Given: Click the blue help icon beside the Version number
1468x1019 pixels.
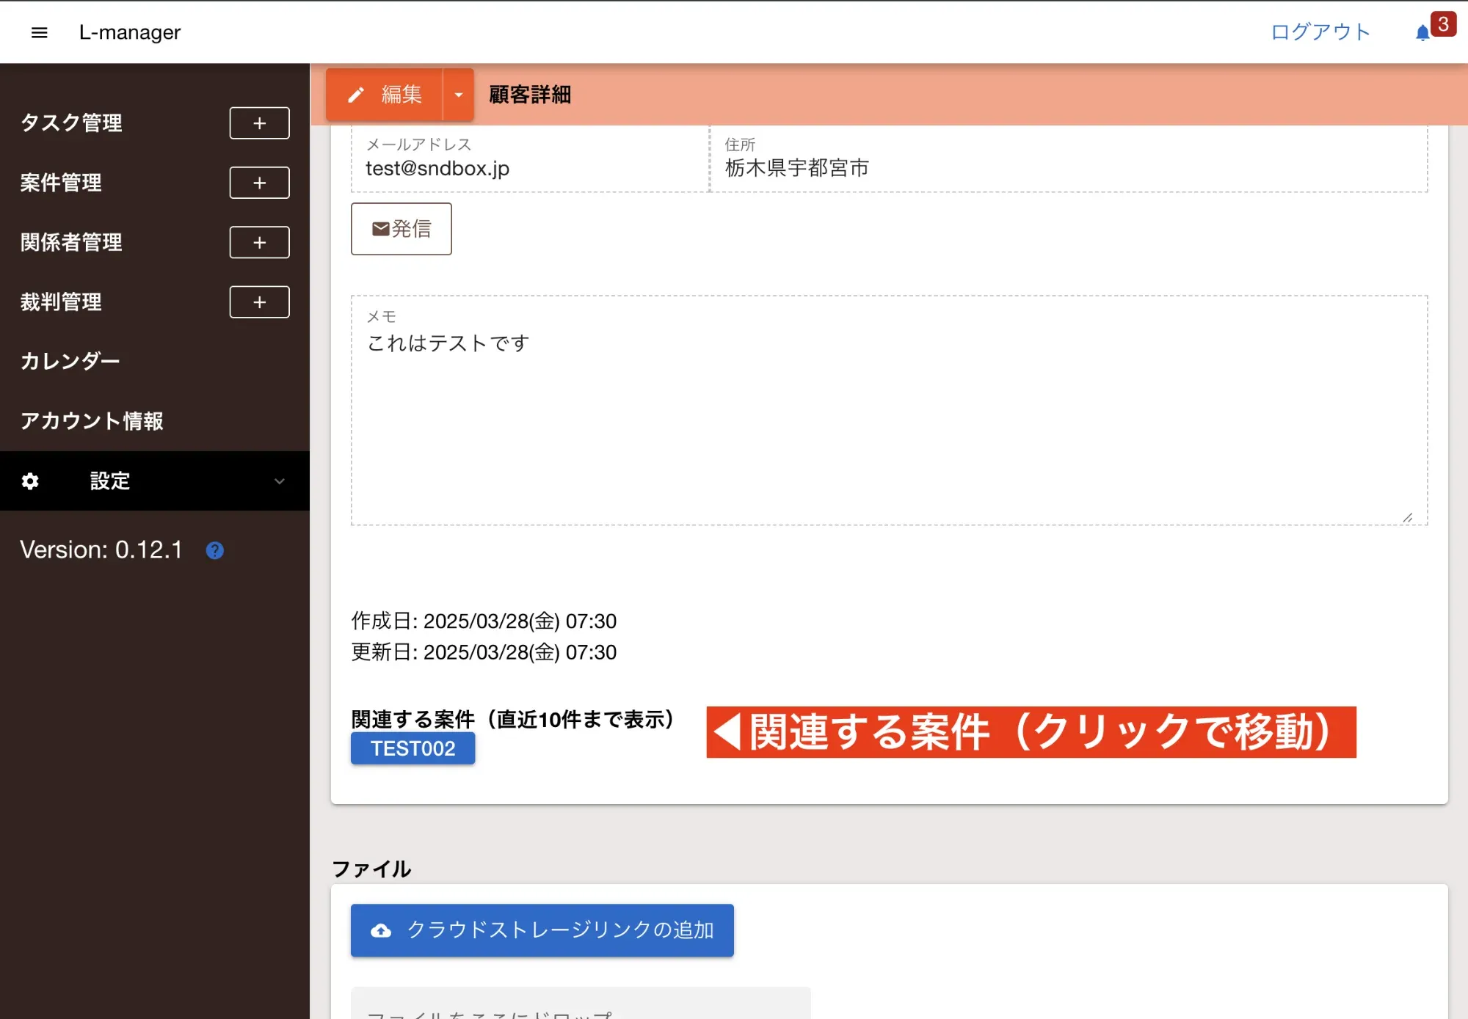Looking at the screenshot, I should (x=214, y=550).
